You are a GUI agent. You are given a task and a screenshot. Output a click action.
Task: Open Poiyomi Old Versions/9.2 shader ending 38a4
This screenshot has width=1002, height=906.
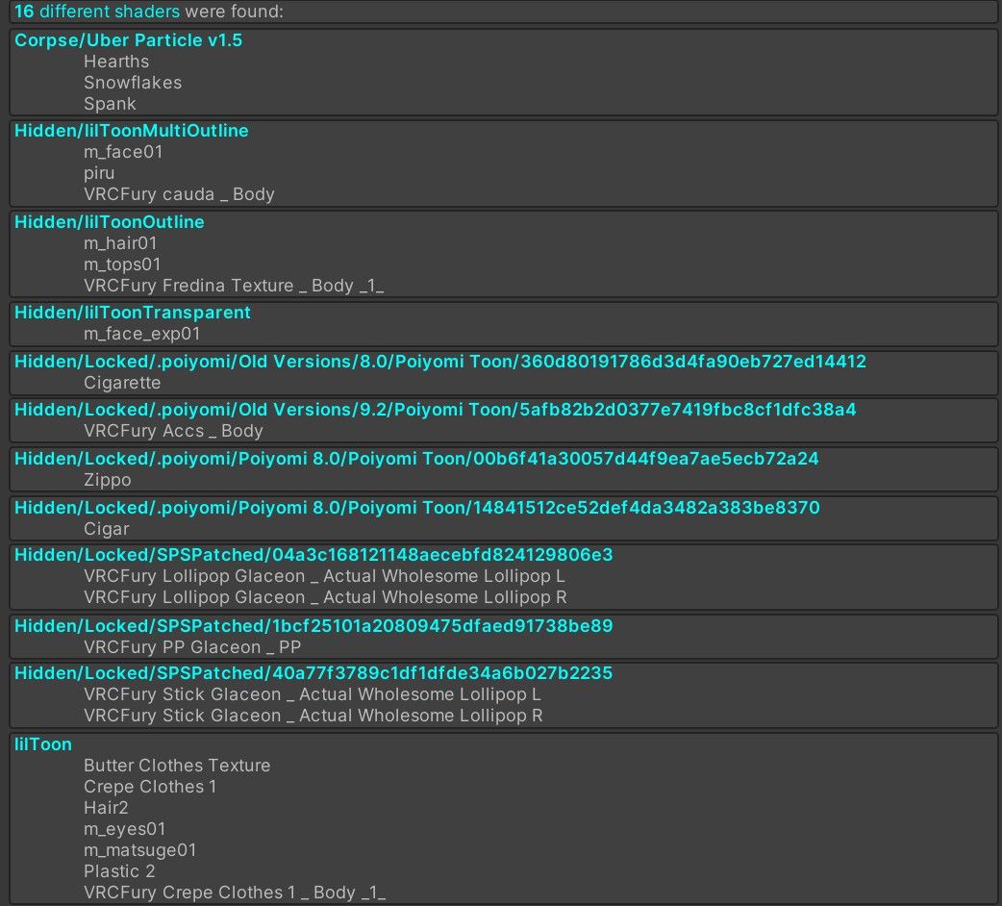[x=436, y=410]
